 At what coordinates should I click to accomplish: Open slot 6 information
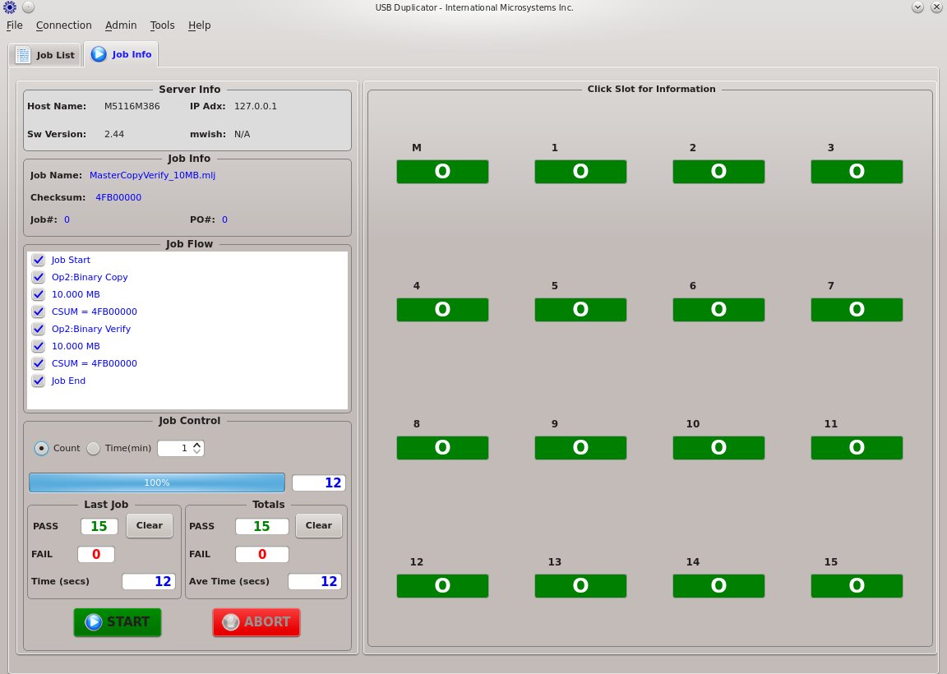pos(718,310)
